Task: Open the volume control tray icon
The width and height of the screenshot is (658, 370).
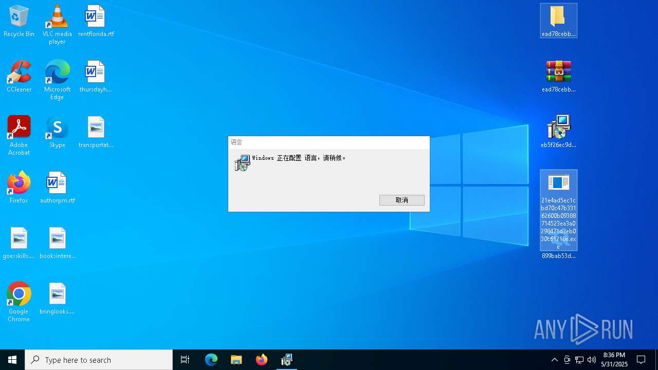Action: [x=592, y=360]
